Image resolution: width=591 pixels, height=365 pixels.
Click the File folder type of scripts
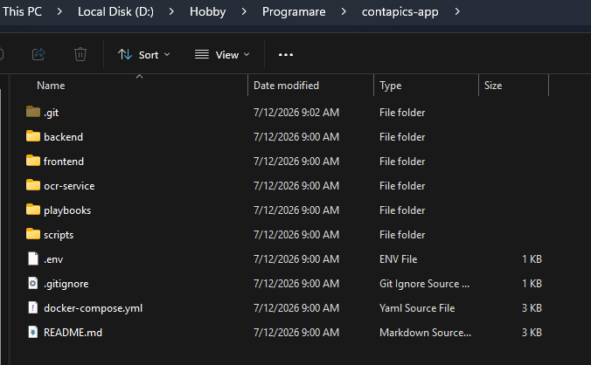pyautogui.click(x=402, y=234)
